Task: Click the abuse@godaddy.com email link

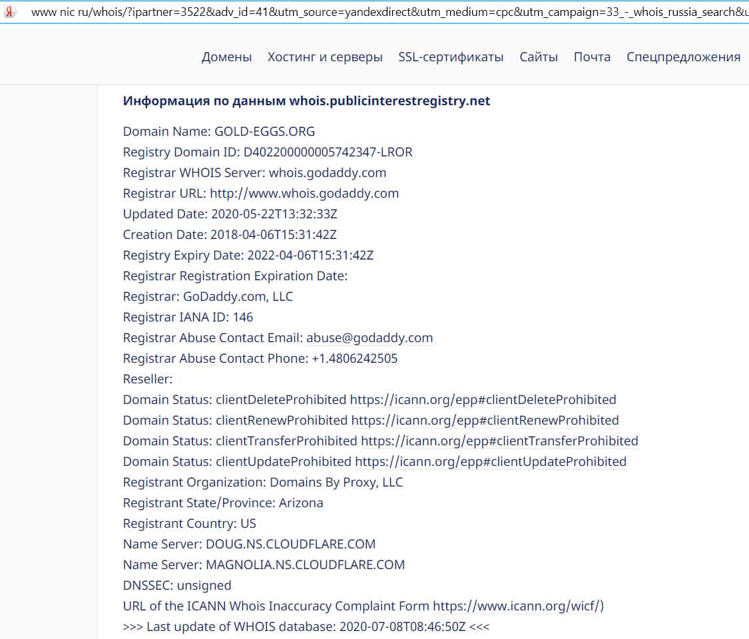Action: [370, 337]
